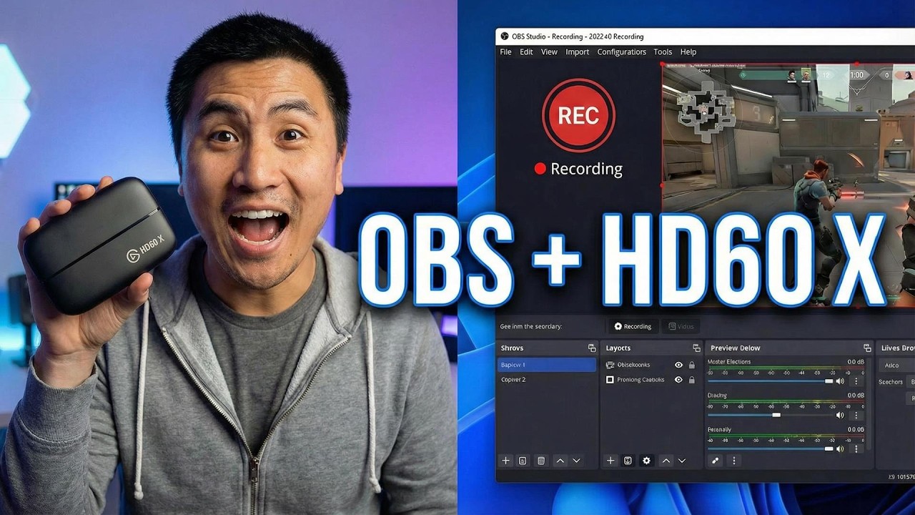Select the Copiver 2 scene row
Viewport: 915px width, 515px height.
547,380
